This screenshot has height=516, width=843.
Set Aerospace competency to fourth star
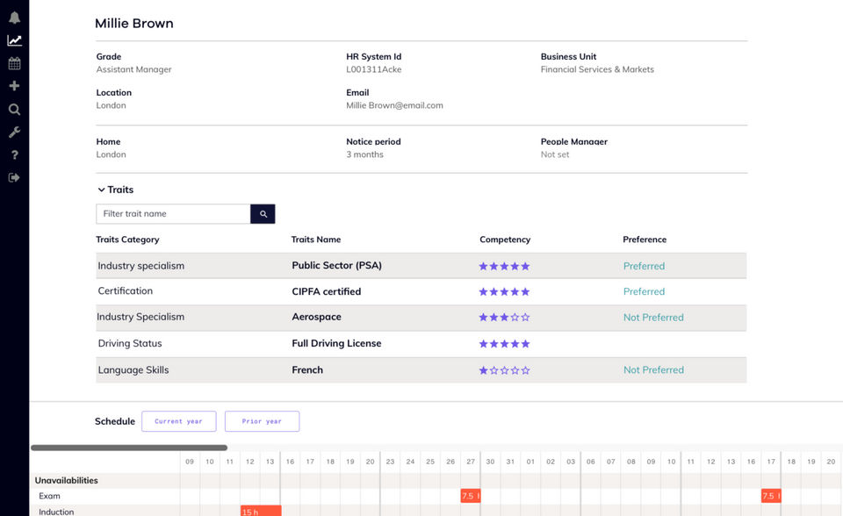(x=515, y=318)
